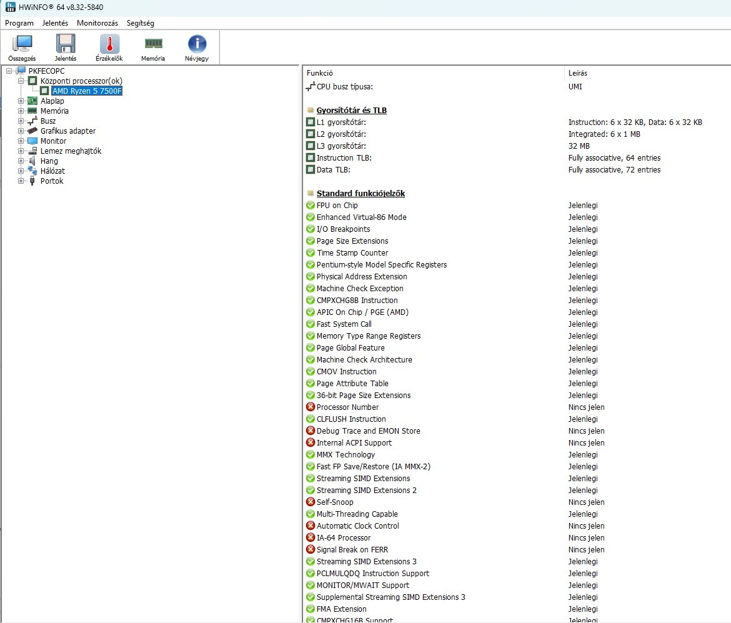Click the '32 MB' value
Screen dimensions: 731x623
pyautogui.click(x=579, y=146)
